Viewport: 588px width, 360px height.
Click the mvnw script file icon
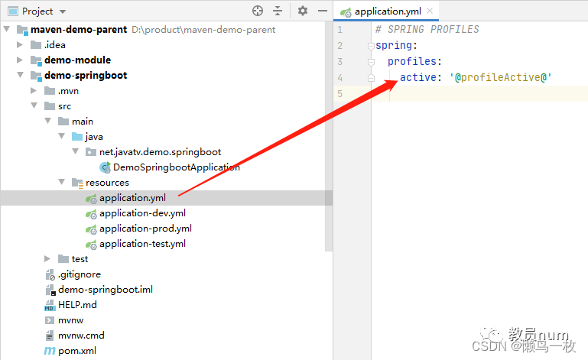50,320
